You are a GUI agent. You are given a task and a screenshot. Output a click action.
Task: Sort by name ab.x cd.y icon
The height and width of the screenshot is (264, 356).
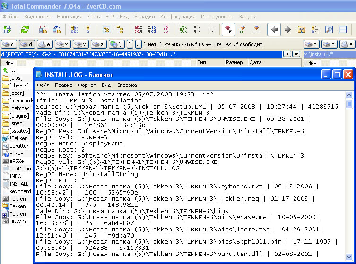pyautogui.click(x=138, y=29)
